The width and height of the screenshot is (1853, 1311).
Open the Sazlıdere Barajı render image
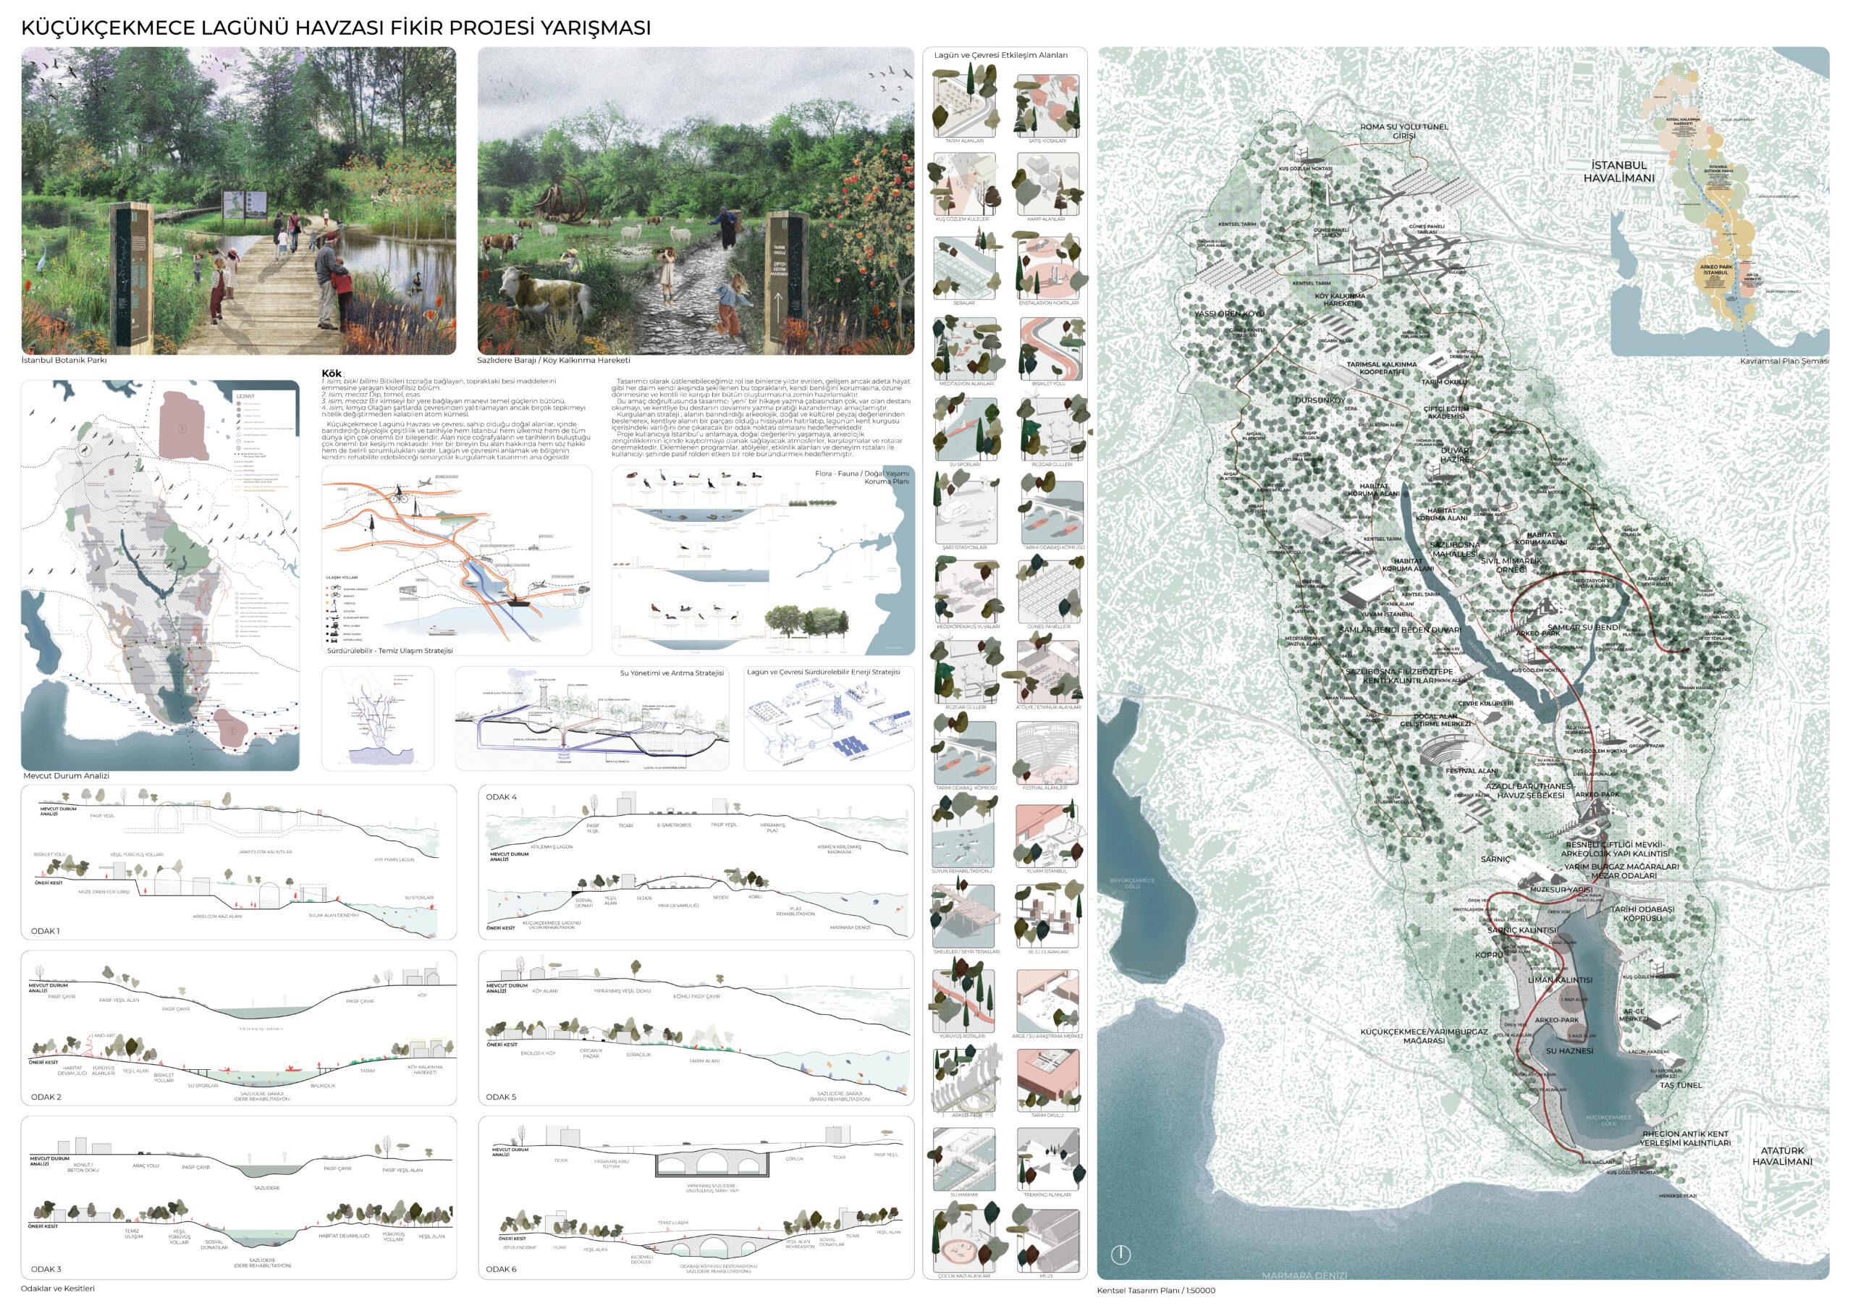coord(695,201)
